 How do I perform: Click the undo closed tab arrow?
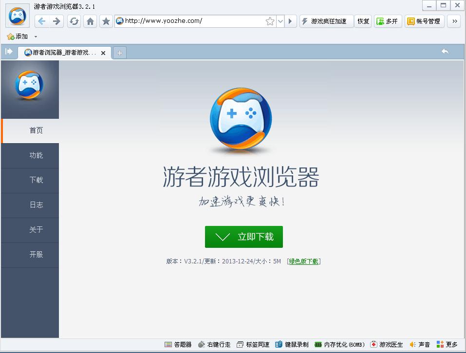tap(445, 51)
